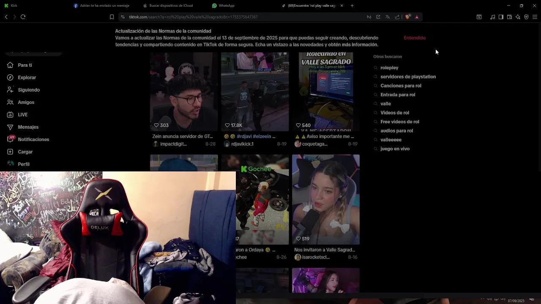Open Notificaciones with 69 badge

click(33, 139)
